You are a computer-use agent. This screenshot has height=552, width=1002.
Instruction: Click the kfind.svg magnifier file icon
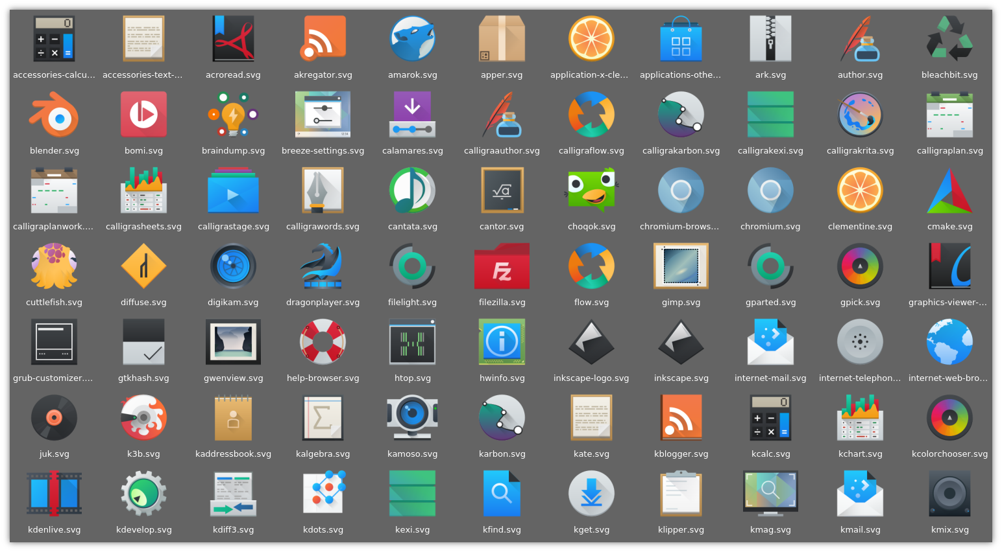502,494
